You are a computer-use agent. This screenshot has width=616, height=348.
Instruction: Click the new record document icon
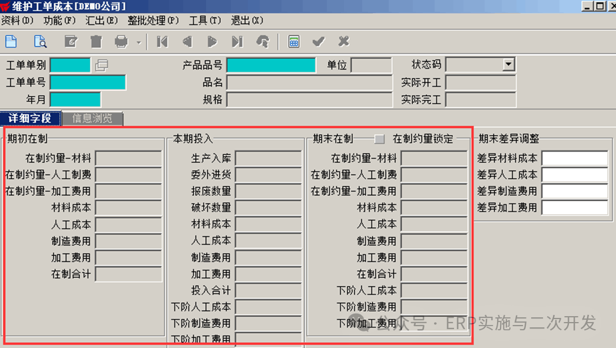coord(11,41)
